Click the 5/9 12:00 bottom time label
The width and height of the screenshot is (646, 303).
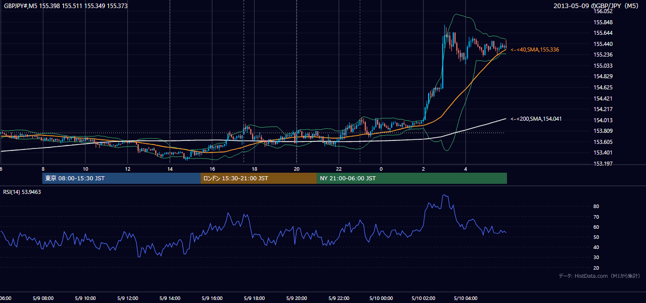[x=128, y=298]
